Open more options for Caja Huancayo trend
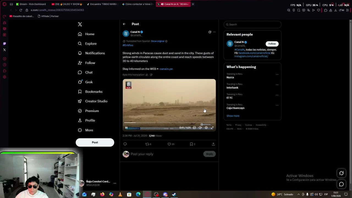This screenshot has height=198, width=352. (x=277, y=105)
